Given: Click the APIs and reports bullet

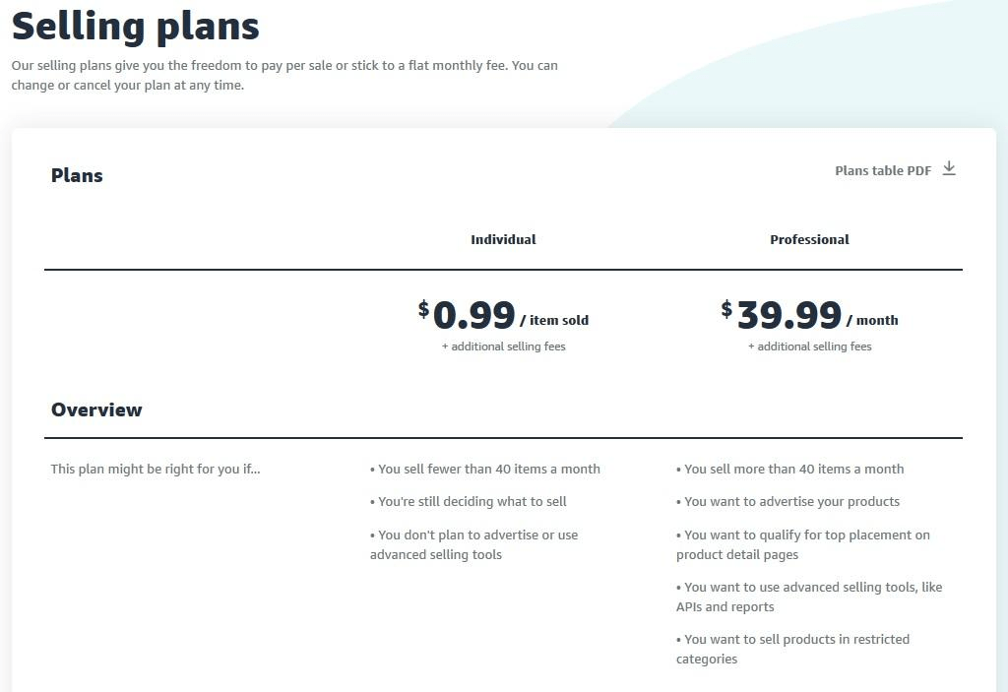Looking at the screenshot, I should coord(809,597).
